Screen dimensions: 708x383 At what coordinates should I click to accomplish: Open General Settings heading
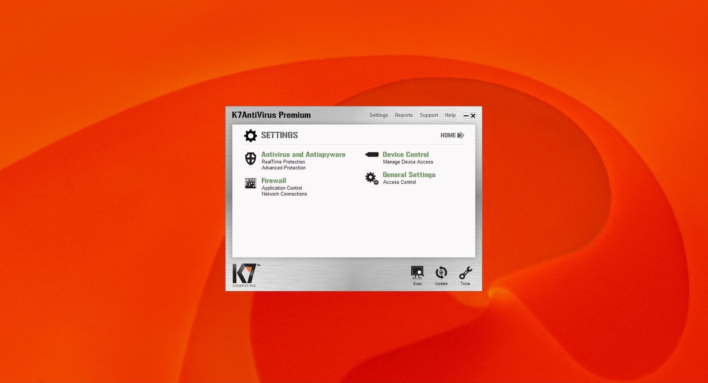(x=409, y=175)
